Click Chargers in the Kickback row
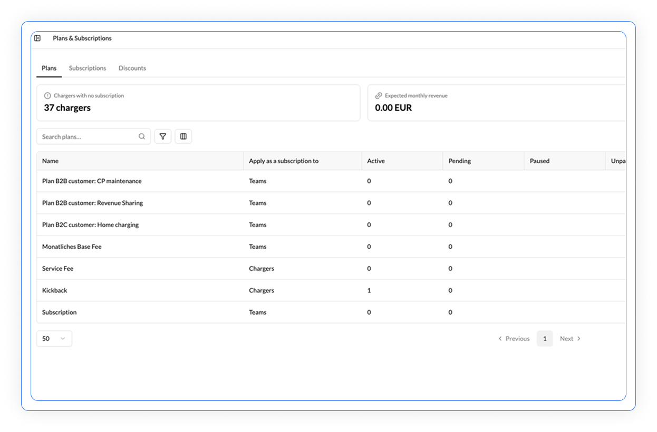 click(262, 290)
